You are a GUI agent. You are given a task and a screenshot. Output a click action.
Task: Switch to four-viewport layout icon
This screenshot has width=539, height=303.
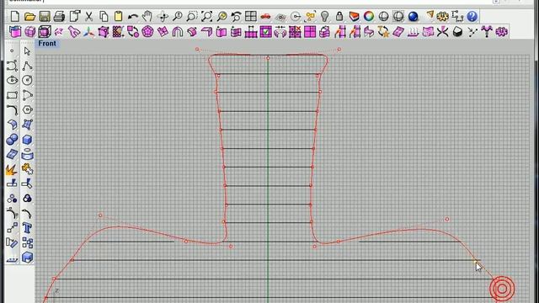pos(251,16)
